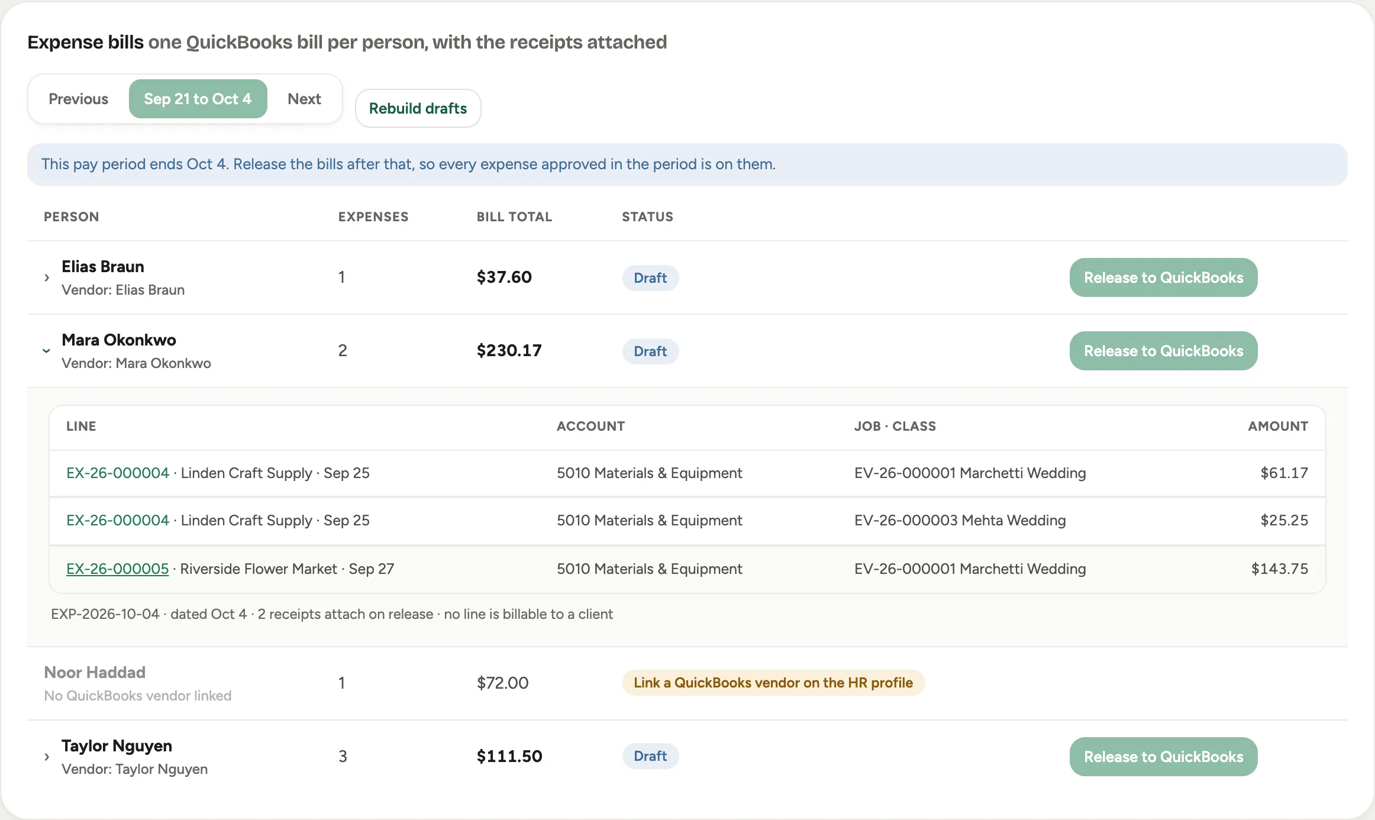Image resolution: width=1375 pixels, height=820 pixels.
Task: Click the $230.17 bill total
Action: point(509,350)
